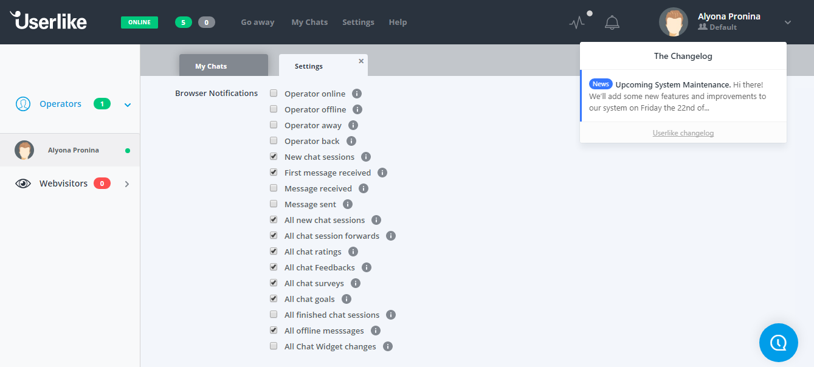
Task: Uncheck New chat sessions checkbox
Action: point(274,157)
